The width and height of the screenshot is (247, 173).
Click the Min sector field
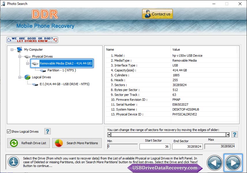pos(122,147)
